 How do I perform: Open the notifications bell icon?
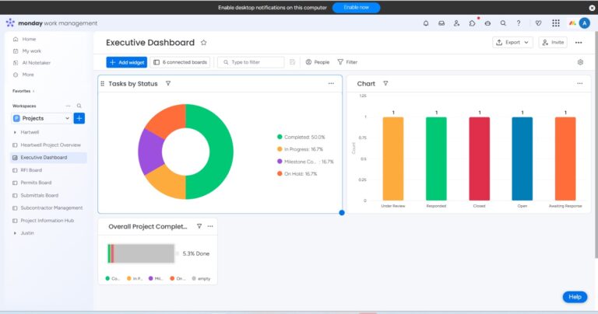pyautogui.click(x=426, y=23)
